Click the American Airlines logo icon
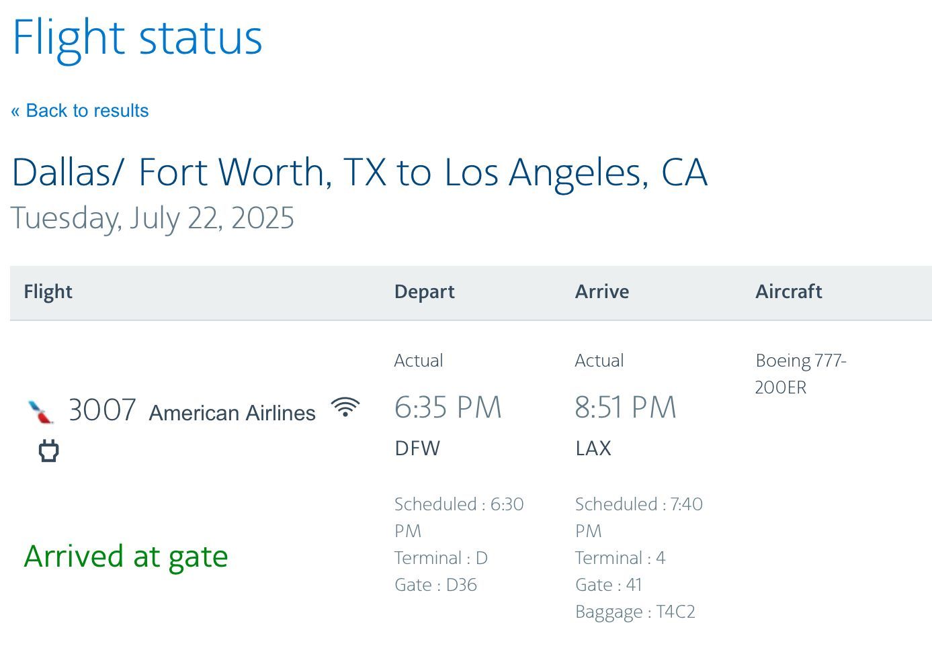932x658 pixels. (42, 412)
